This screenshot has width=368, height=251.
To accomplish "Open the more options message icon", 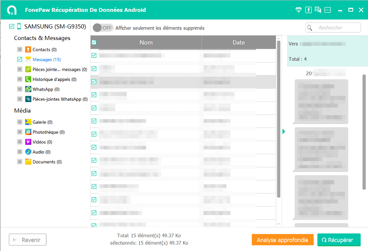I will pos(328,10).
